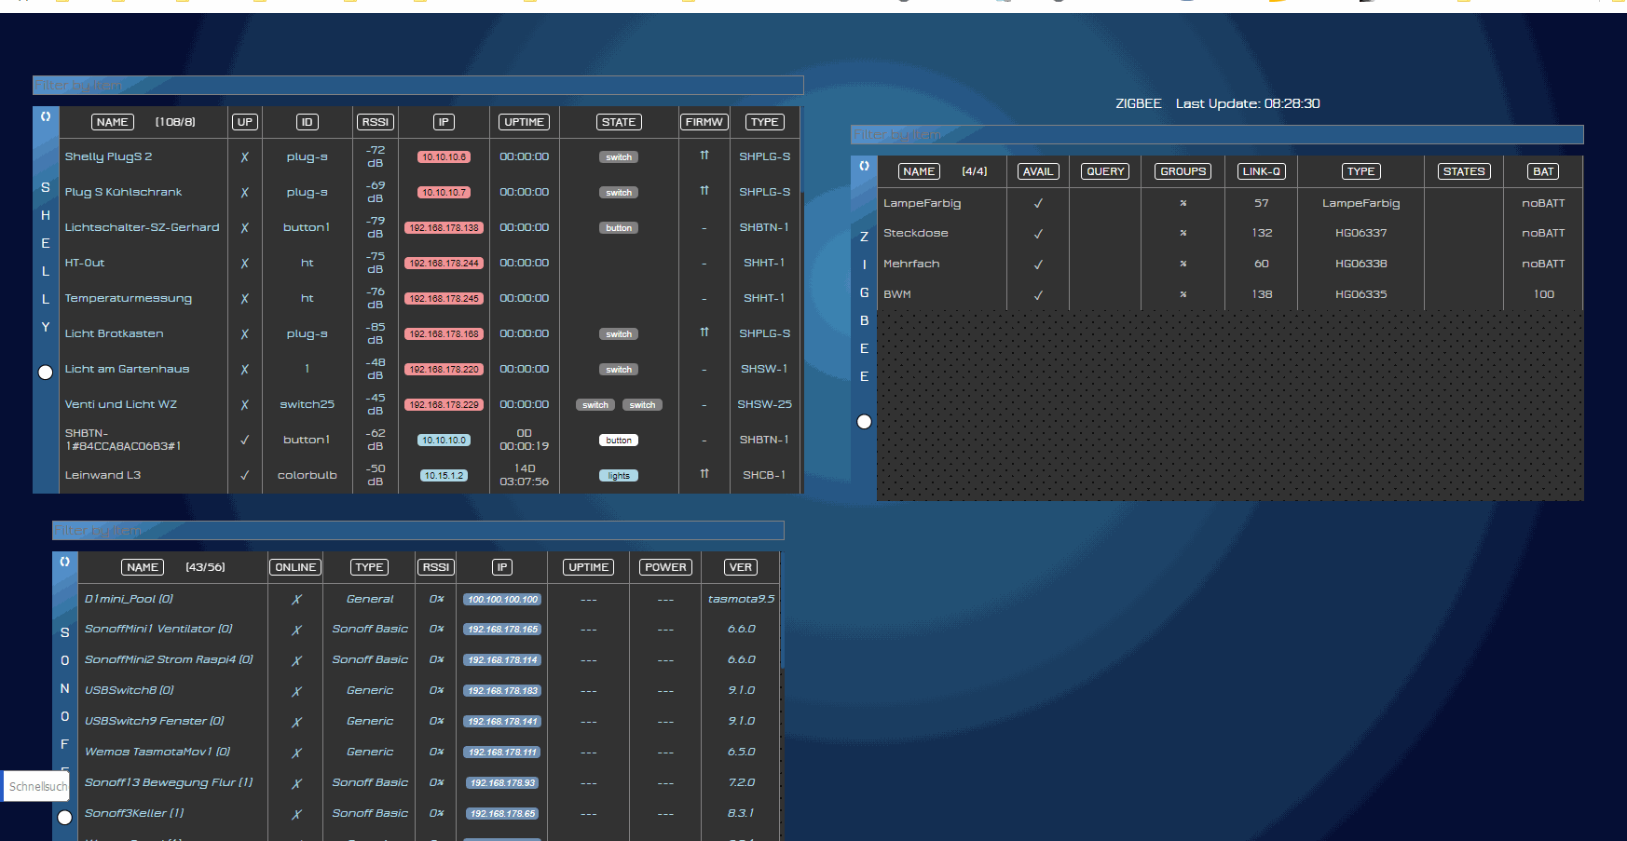Screen dimensions: 1627x841
Task: Click the groups icon for LampeFarbig
Action: tap(1183, 203)
